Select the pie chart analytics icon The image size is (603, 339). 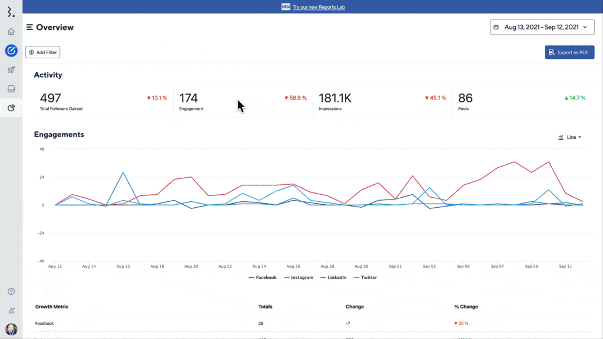click(11, 108)
